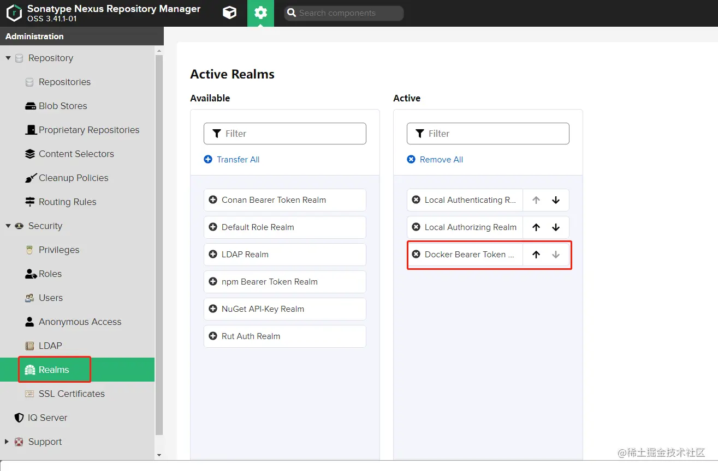Open the Administration gear icon

(x=260, y=13)
